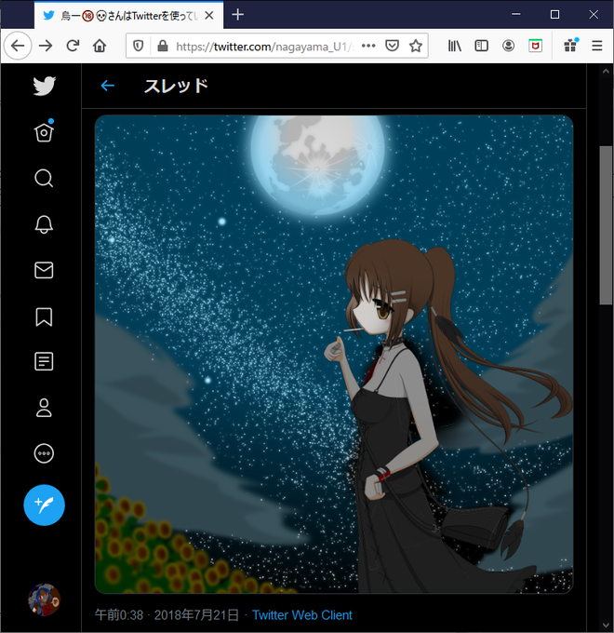Open the tweet's artwork image
This screenshot has height=633, width=614.
[334, 354]
